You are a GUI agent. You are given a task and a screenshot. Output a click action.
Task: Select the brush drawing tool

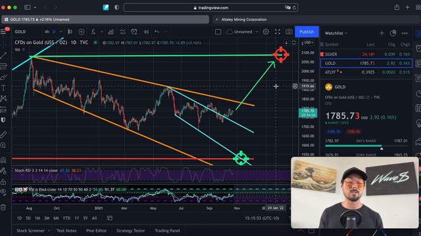click(3, 77)
